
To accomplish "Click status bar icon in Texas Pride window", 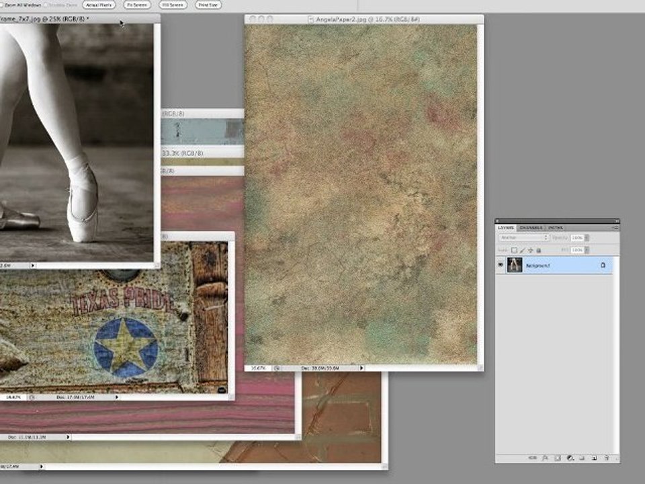I will click(32, 397).
